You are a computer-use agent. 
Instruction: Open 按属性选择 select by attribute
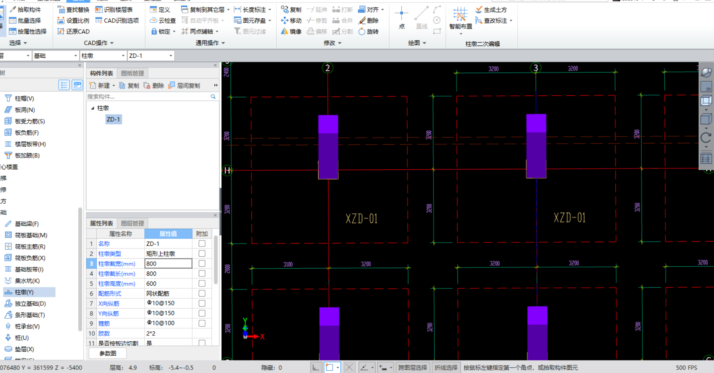coord(27,32)
